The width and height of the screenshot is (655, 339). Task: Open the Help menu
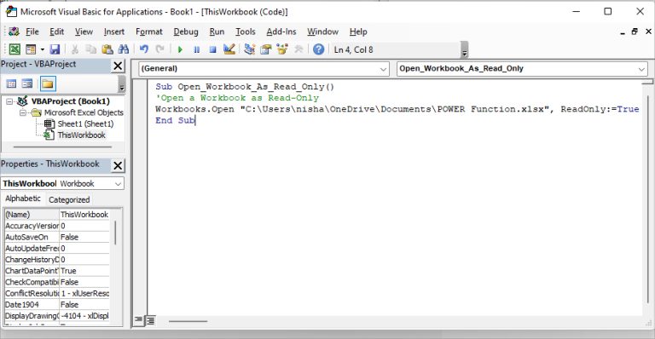point(358,32)
